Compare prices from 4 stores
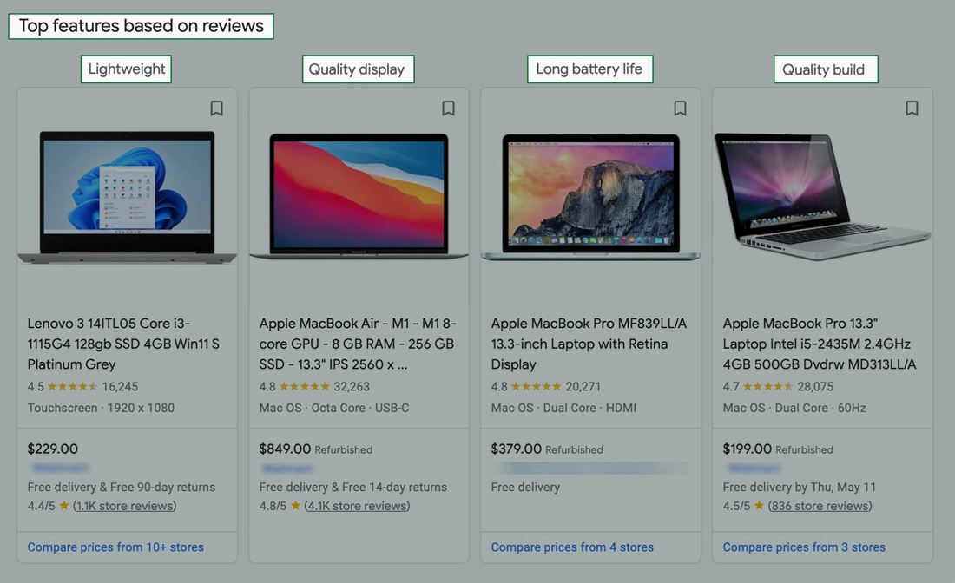The width and height of the screenshot is (955, 583). 572,547
